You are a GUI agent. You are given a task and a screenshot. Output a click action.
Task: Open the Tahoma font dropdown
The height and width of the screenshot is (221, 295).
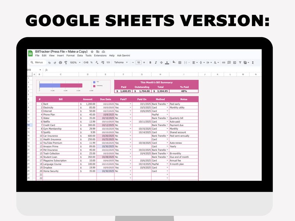(x=121, y=62)
